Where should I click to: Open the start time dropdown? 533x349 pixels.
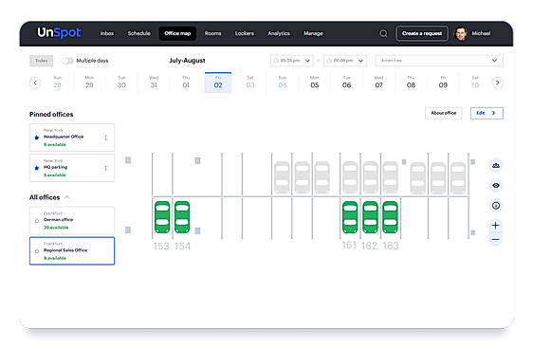tap(292, 61)
